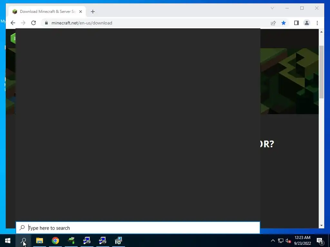
Task: Click the Type here to search field
Action: pos(138,228)
